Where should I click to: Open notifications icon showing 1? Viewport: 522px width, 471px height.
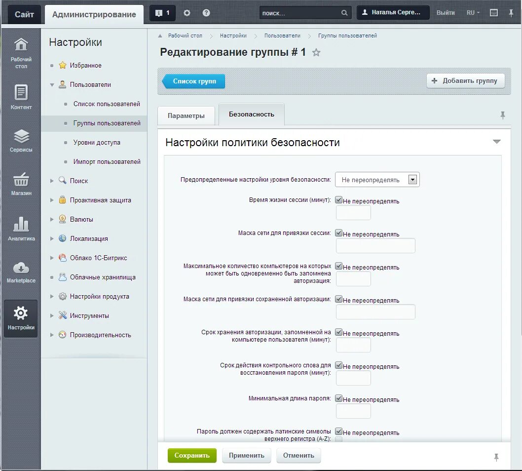[162, 13]
